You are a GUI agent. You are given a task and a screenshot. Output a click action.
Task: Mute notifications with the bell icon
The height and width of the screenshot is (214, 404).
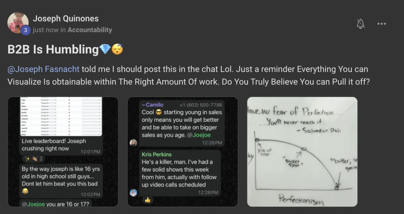click(361, 23)
